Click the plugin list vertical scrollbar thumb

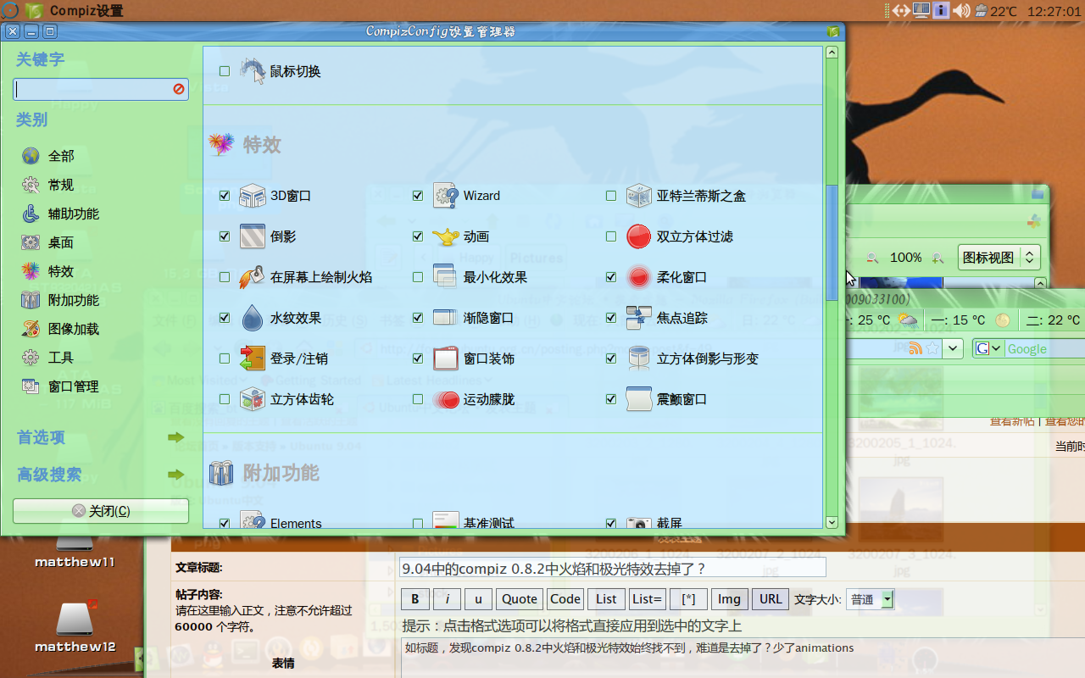click(x=832, y=242)
